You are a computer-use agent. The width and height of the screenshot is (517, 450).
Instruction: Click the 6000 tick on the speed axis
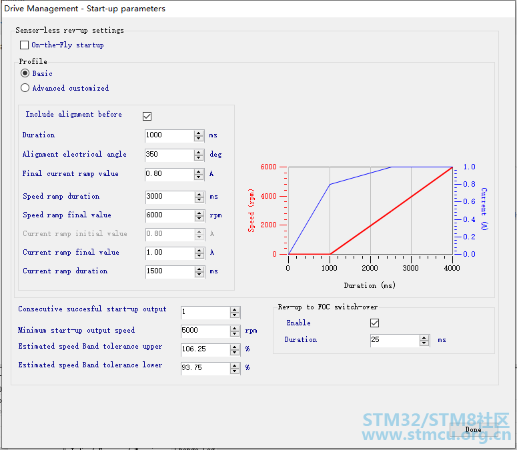point(268,167)
